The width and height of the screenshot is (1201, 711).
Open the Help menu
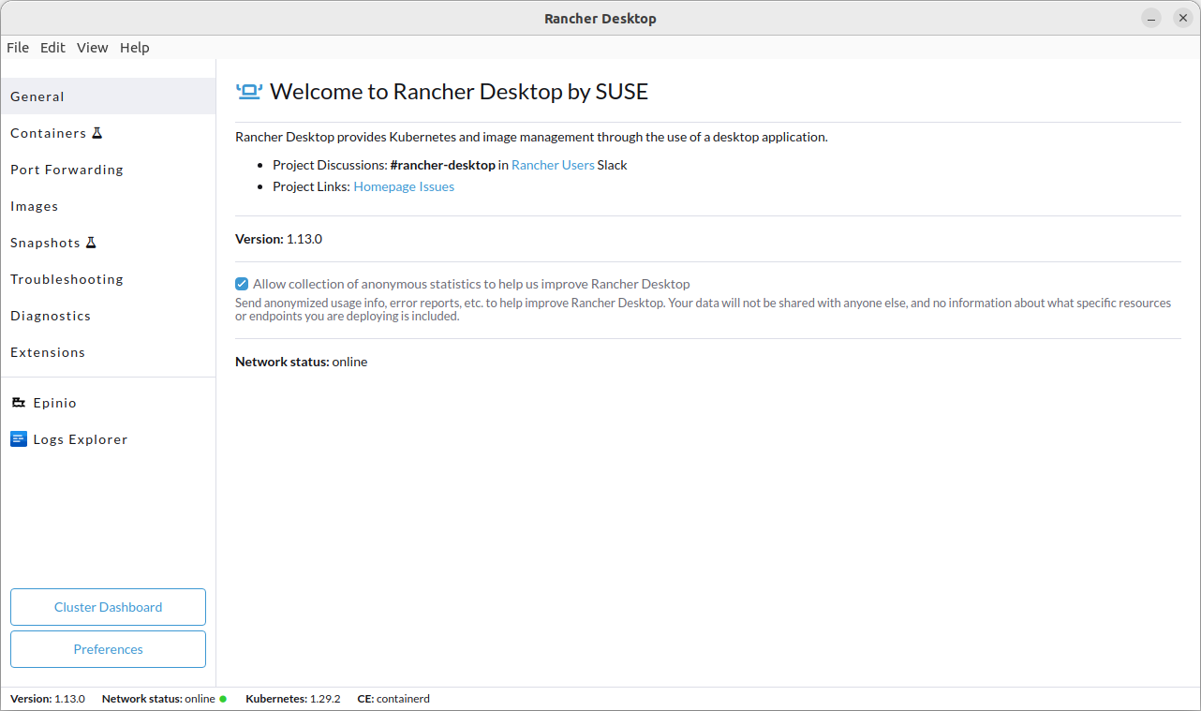[135, 48]
